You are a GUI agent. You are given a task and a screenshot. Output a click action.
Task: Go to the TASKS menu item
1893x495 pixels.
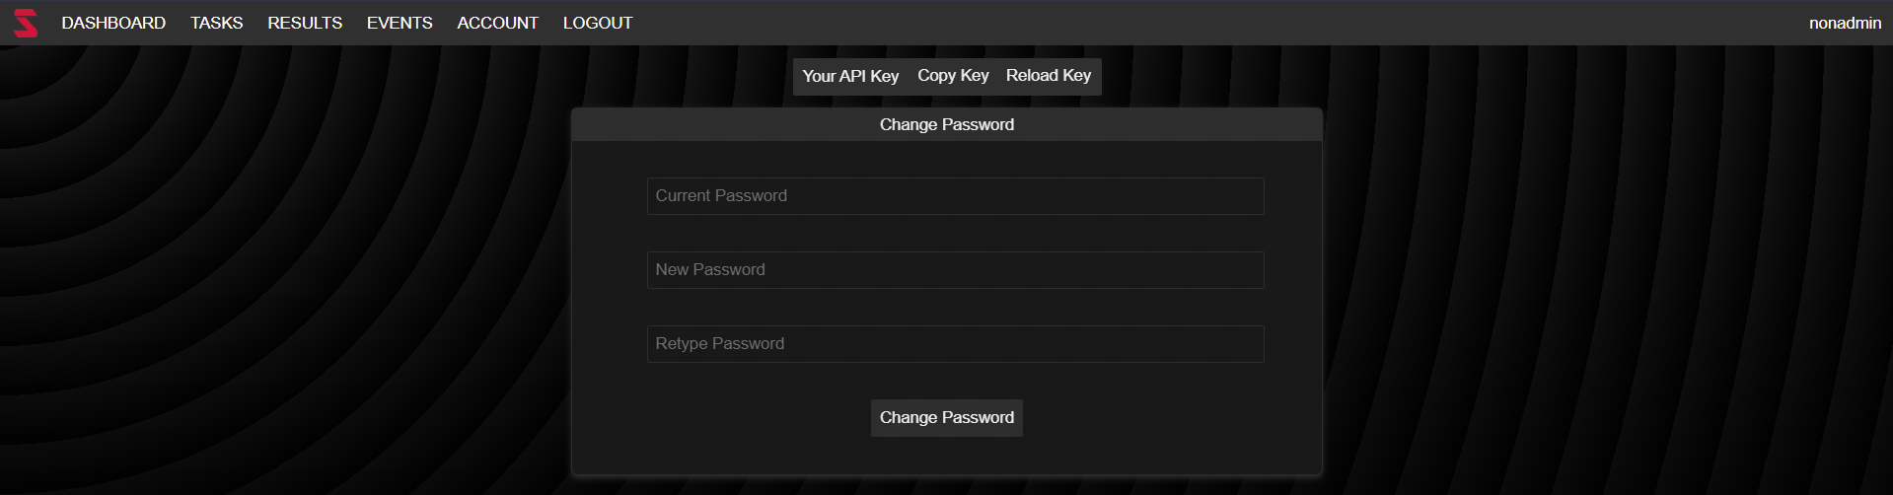pos(216,23)
